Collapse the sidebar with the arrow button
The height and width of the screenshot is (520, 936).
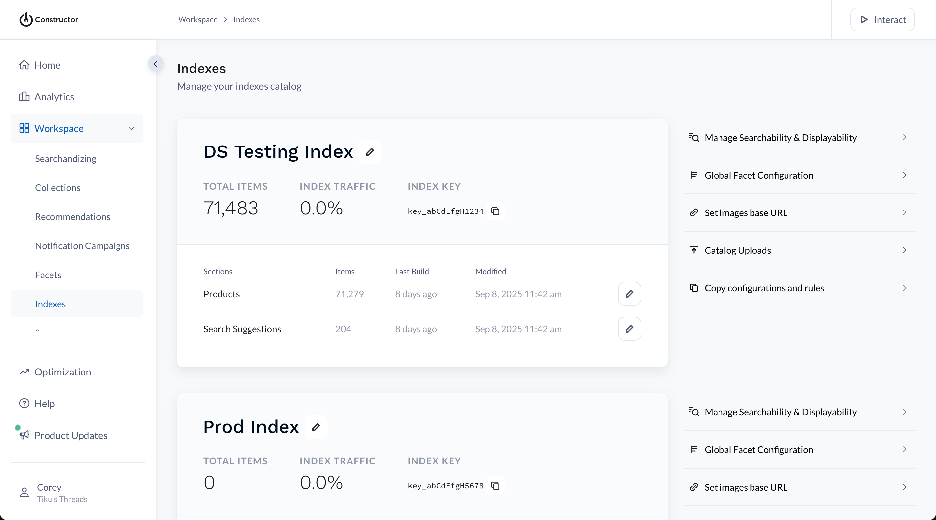155,64
